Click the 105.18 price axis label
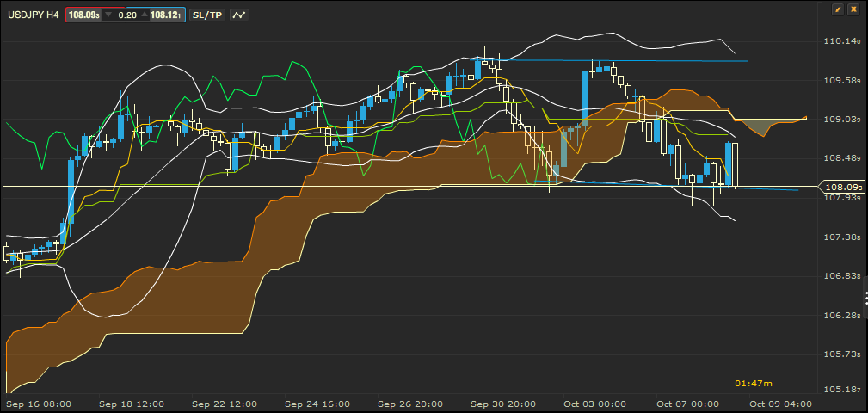868x413 pixels. click(840, 391)
